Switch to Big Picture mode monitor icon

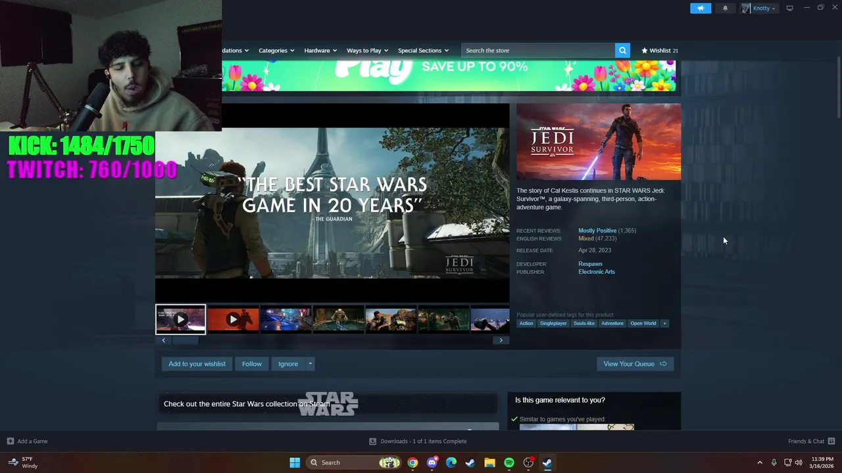click(x=789, y=8)
